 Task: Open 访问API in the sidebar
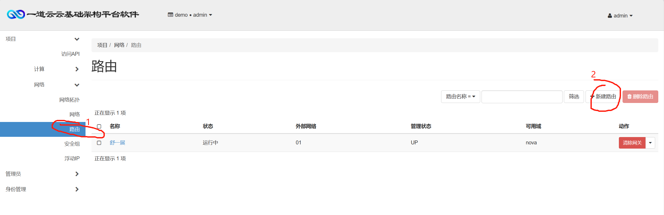(70, 54)
